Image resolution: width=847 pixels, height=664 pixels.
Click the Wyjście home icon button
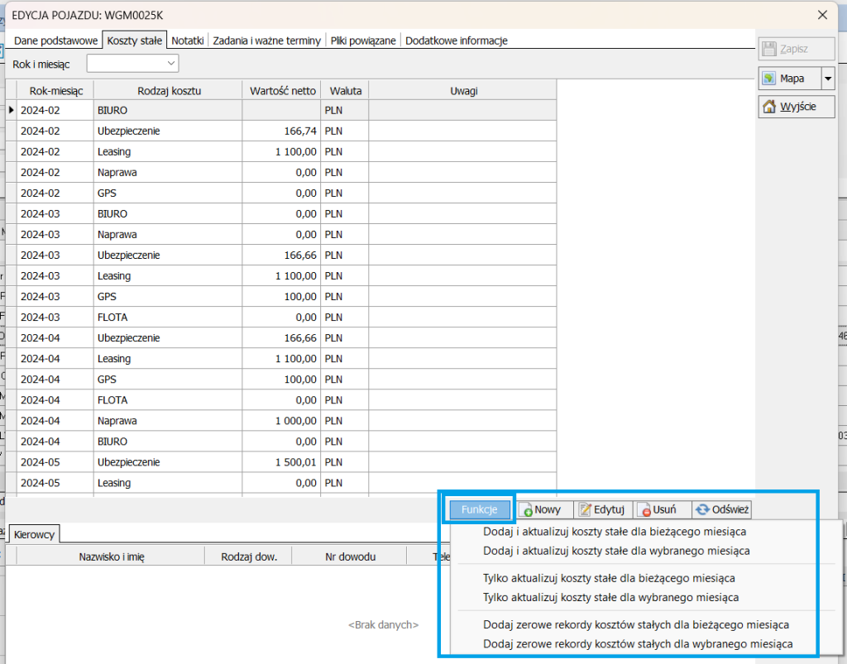click(797, 107)
